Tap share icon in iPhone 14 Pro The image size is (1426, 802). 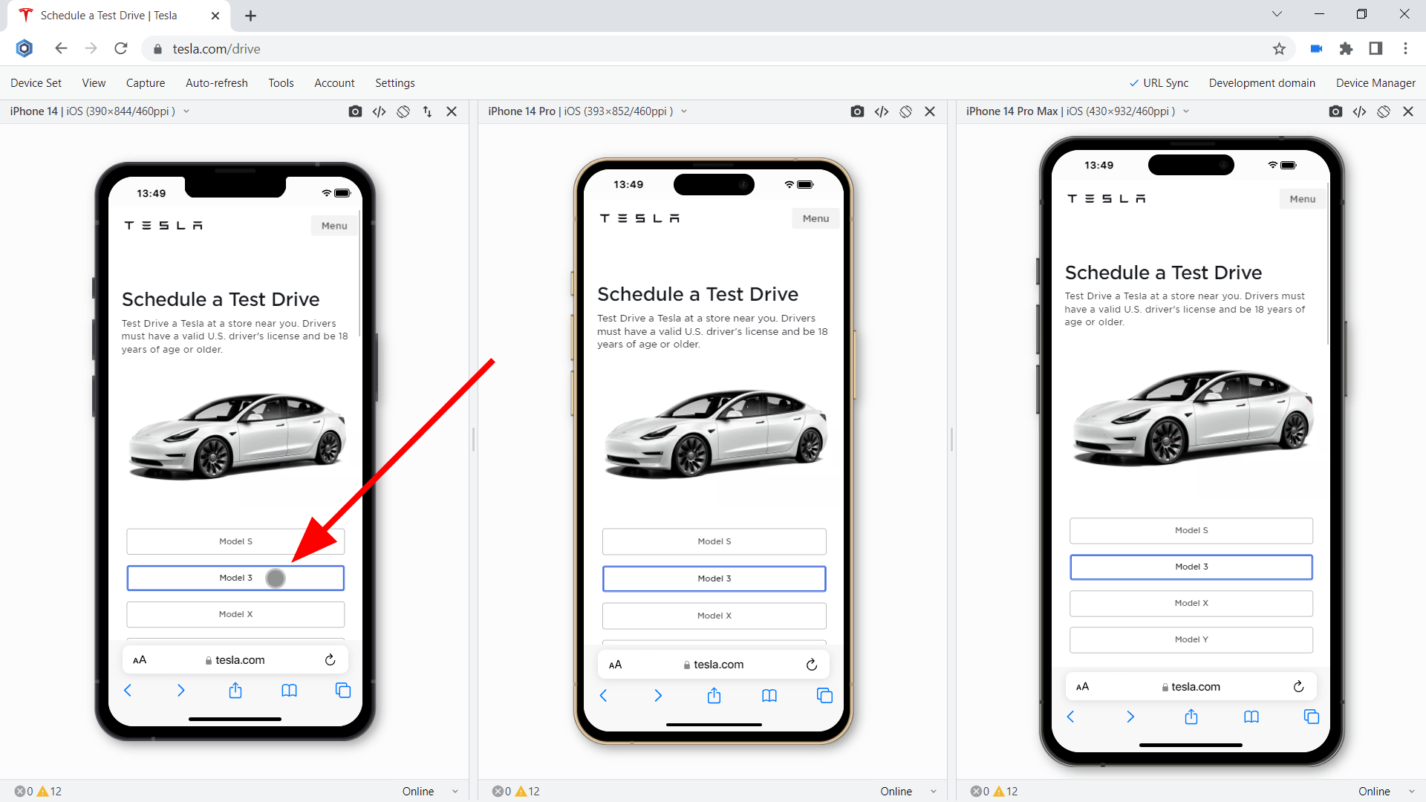[714, 696]
